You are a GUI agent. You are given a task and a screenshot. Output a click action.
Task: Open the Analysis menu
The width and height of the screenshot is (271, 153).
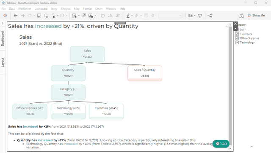tap(66, 9)
